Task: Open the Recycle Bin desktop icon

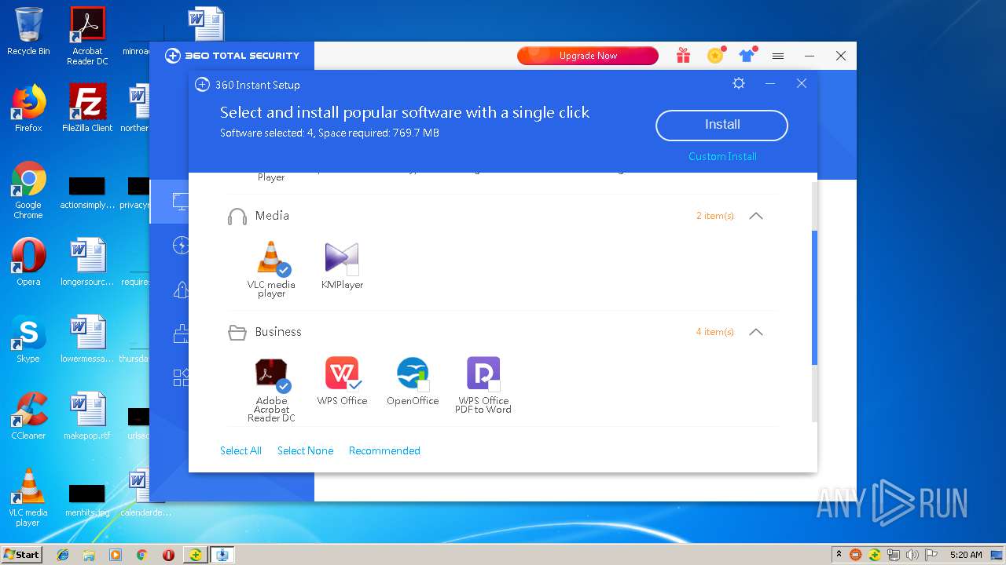Action: (x=28, y=31)
